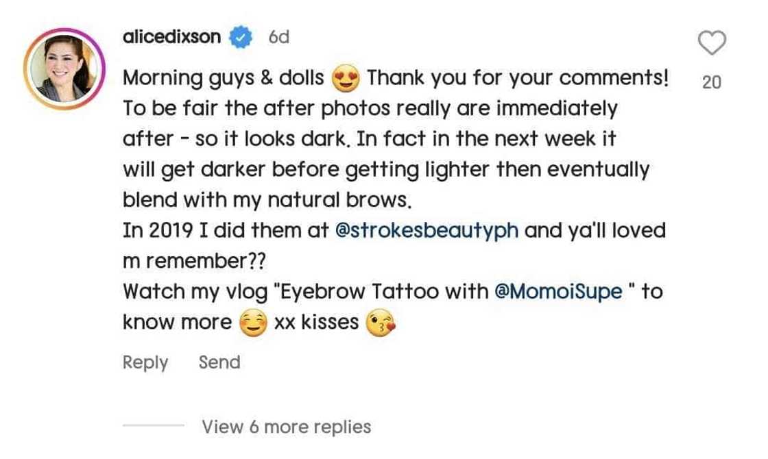
Task: Click the "Morning guys & dolls" text
Action: click(224, 78)
